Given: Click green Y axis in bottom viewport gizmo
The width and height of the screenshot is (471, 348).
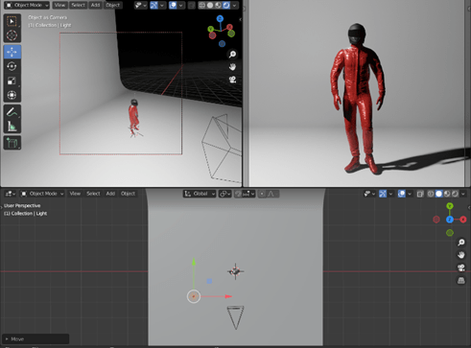Looking at the screenshot, I should (450, 206).
